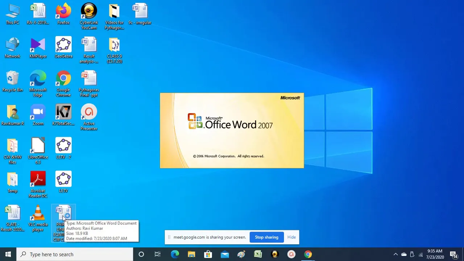Select the Network desktop icon
This screenshot has width=464, height=261.
(x=12, y=48)
